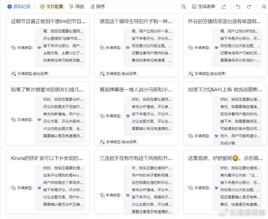Click the redo arrow icon

249,6
